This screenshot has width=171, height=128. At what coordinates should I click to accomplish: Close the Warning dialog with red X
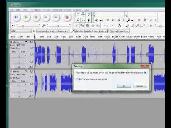pos(145,66)
